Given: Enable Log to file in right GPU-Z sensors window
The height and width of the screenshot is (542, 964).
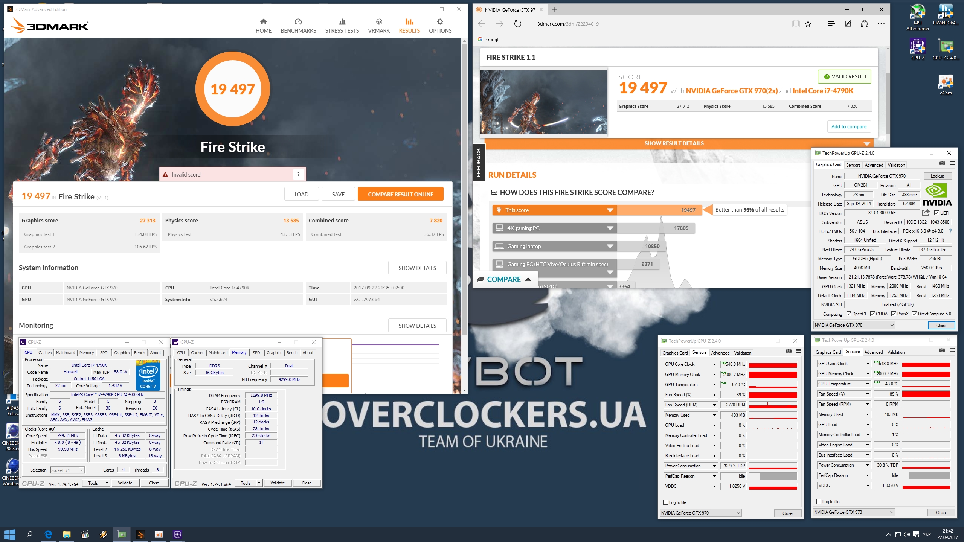Looking at the screenshot, I should [819, 501].
